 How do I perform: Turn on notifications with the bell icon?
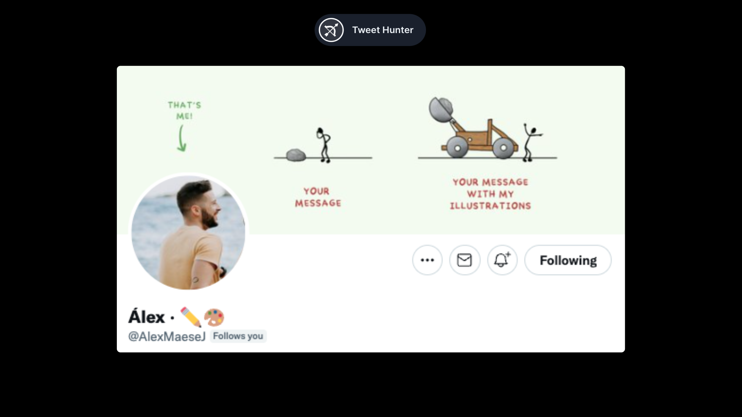pos(502,260)
